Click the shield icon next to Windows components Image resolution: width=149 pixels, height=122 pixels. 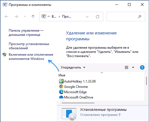pos(4,55)
